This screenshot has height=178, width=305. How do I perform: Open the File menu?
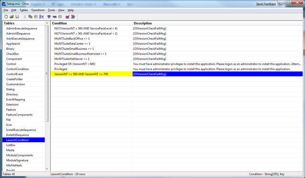(x=6, y=10)
